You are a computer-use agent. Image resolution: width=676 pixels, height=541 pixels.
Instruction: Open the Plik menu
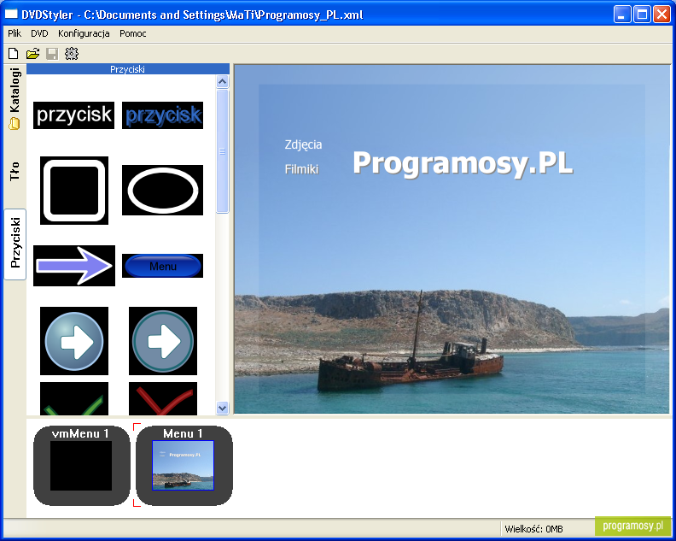pos(15,33)
